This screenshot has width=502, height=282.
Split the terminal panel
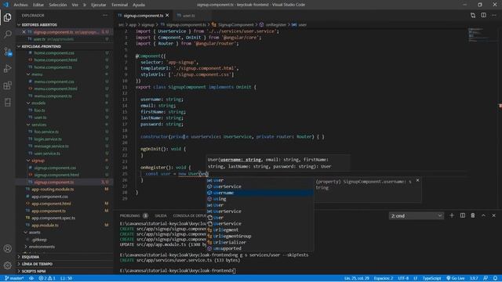point(463,215)
